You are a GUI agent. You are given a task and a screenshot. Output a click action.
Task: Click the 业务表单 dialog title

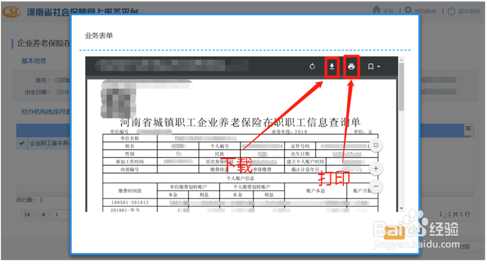[99, 35]
